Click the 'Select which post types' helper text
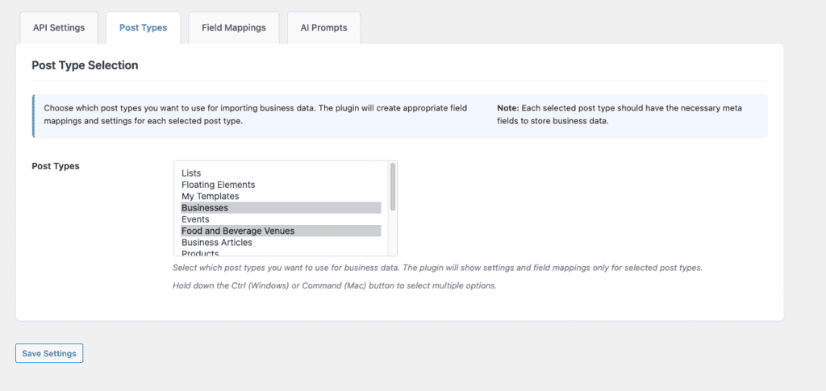The height and width of the screenshot is (391, 826). (437, 268)
